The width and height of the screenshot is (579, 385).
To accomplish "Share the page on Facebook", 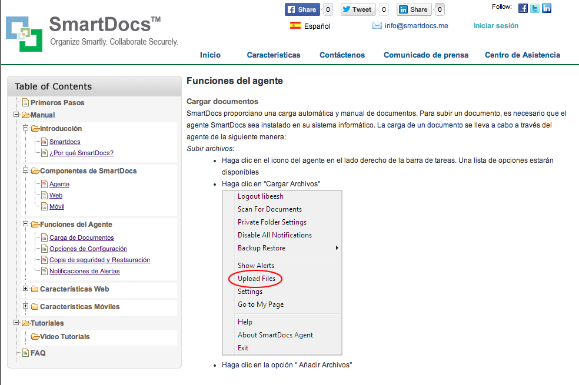I will (x=302, y=9).
